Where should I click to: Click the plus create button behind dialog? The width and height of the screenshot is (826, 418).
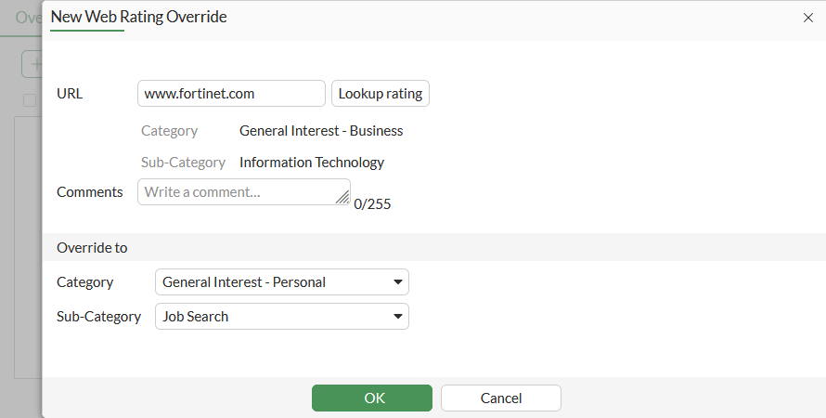pos(33,64)
